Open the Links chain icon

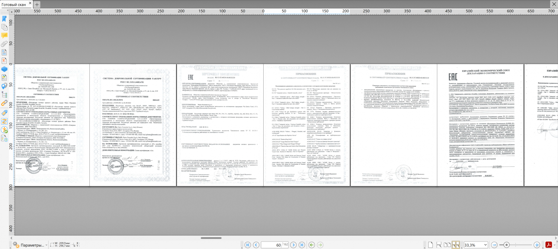point(4,103)
